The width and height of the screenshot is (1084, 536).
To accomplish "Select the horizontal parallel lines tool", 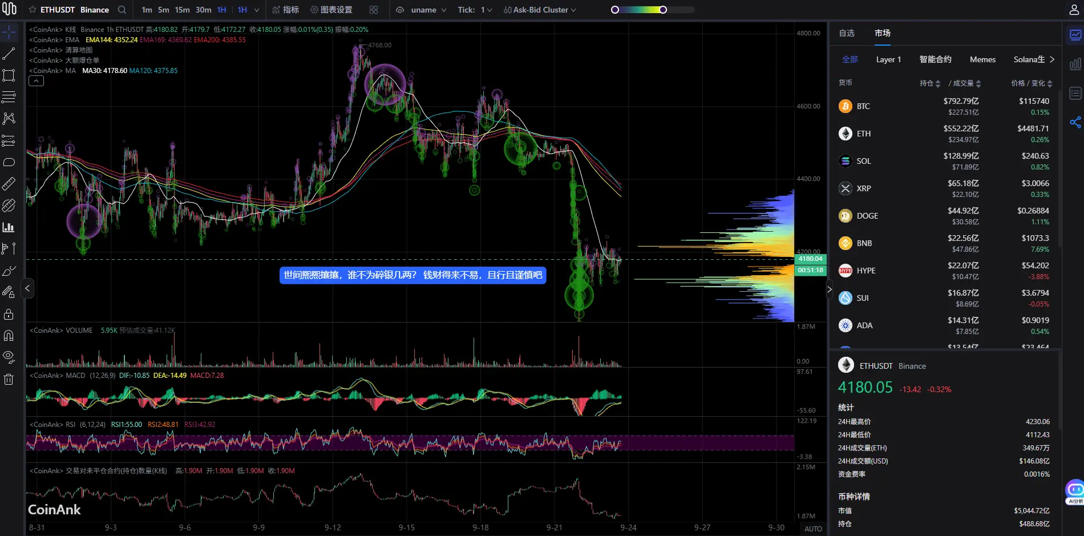I will [x=9, y=97].
